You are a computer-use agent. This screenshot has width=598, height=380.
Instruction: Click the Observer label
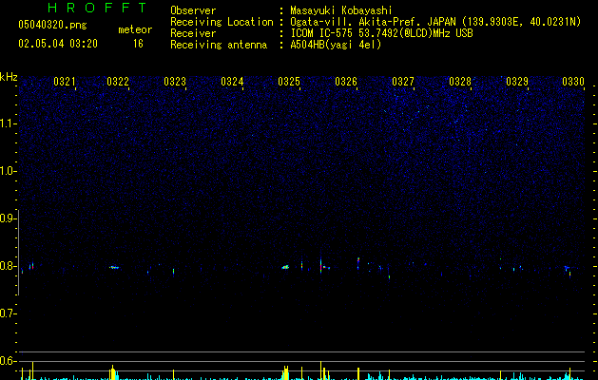pos(193,10)
